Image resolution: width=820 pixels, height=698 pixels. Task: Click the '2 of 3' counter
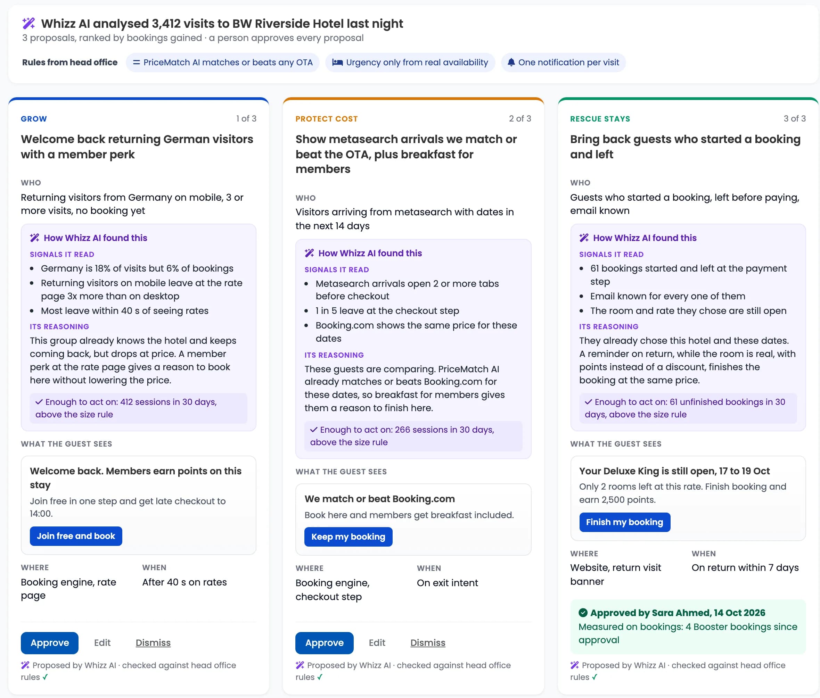[520, 119]
